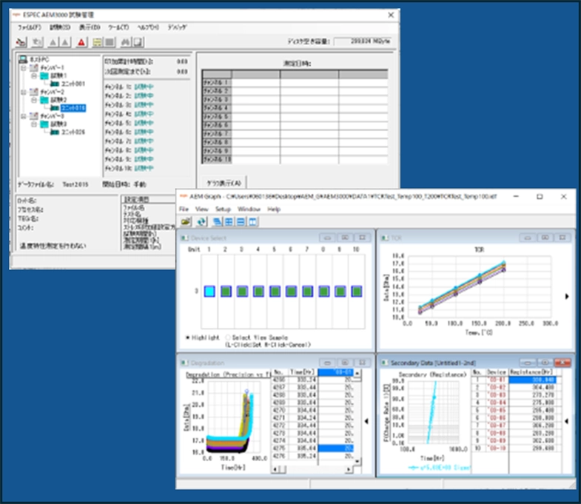This screenshot has height=504, width=581.
Task: Click the cascade windows icon in AEM Graph
Action: point(217,221)
